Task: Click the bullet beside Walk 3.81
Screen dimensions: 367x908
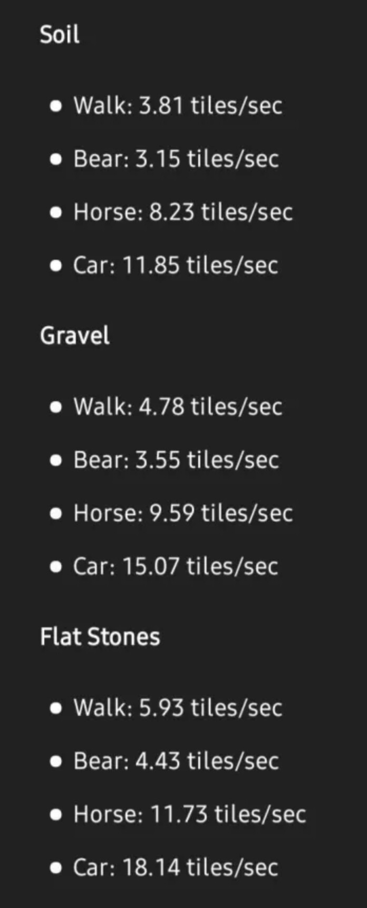Action: point(56,106)
